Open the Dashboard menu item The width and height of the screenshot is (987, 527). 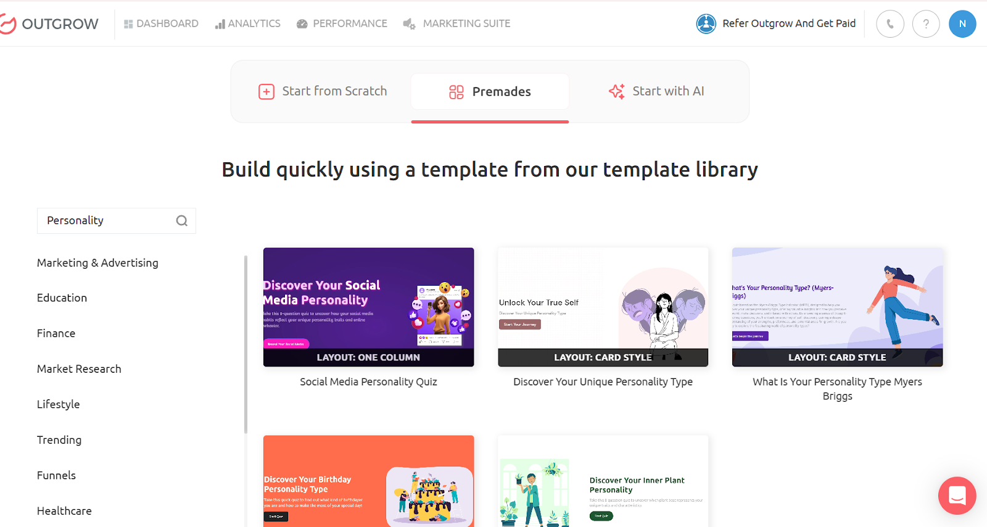[x=161, y=23]
